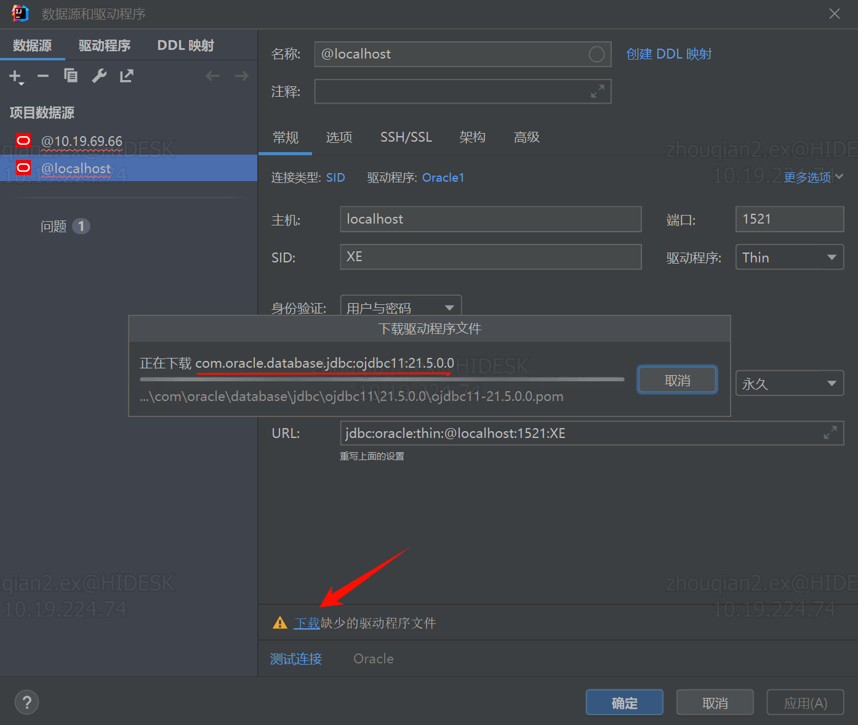Click the warning triangle icon
Viewport: 858px width, 725px height.
click(280, 623)
